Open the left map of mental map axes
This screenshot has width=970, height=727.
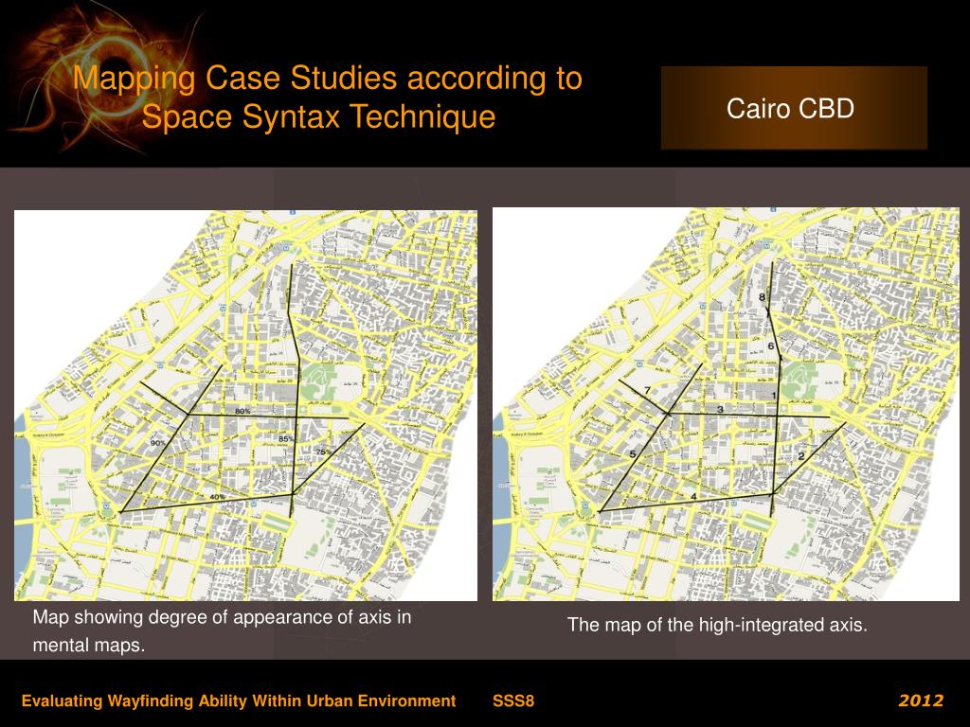click(x=245, y=405)
